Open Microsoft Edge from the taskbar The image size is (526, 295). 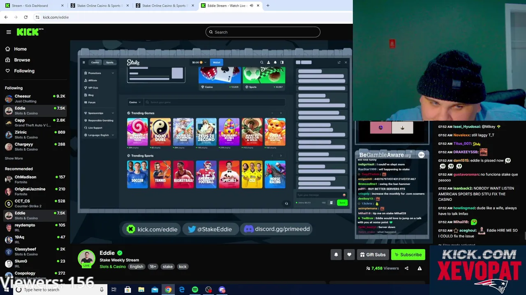pyautogui.click(x=182, y=290)
